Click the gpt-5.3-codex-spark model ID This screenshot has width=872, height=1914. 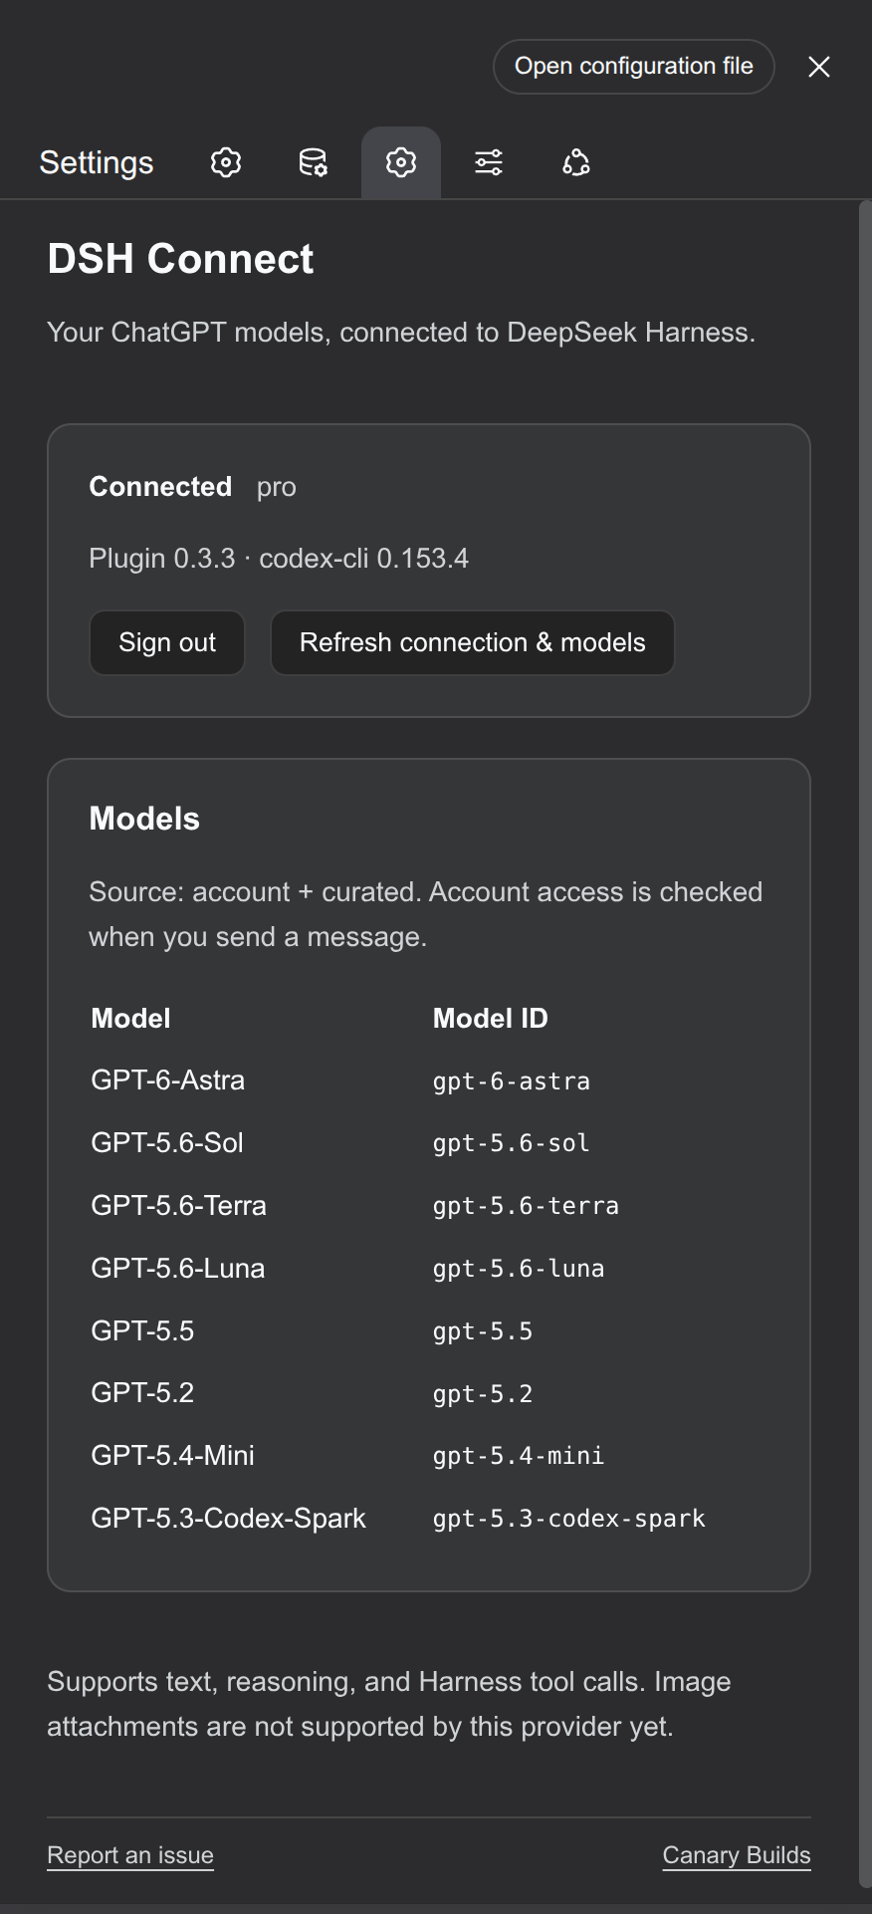point(569,1519)
